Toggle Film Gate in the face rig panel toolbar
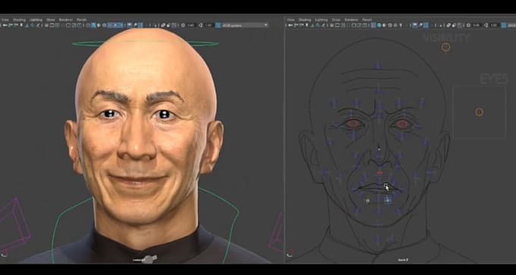 pos(337,25)
